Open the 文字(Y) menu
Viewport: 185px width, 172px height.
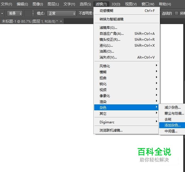click(69, 4)
